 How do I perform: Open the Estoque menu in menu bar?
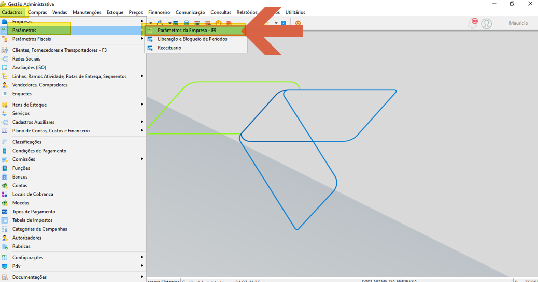click(115, 12)
